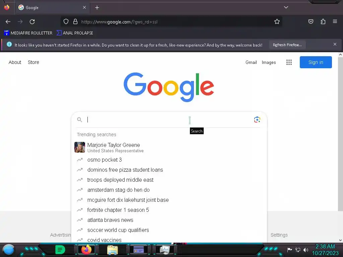The image size is (343, 257).
Task: Open Google Images link
Action: coord(269,63)
